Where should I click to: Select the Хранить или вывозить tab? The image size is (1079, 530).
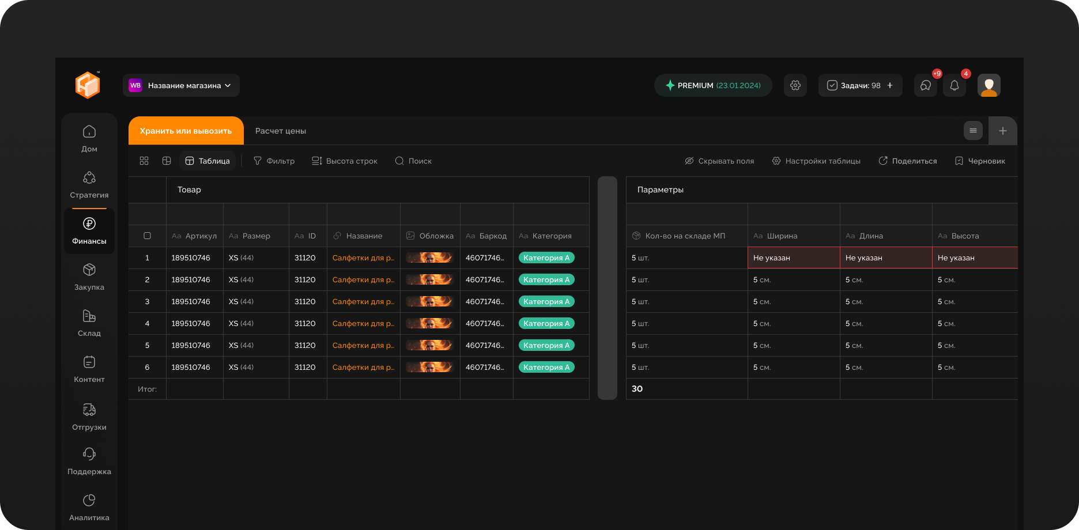point(186,131)
